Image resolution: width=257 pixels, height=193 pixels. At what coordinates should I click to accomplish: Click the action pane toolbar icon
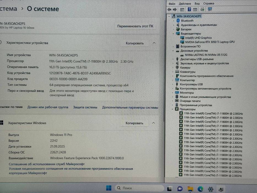point(195,10)
